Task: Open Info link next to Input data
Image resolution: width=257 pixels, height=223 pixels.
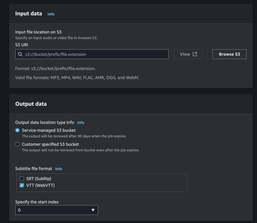Action: coord(51,14)
